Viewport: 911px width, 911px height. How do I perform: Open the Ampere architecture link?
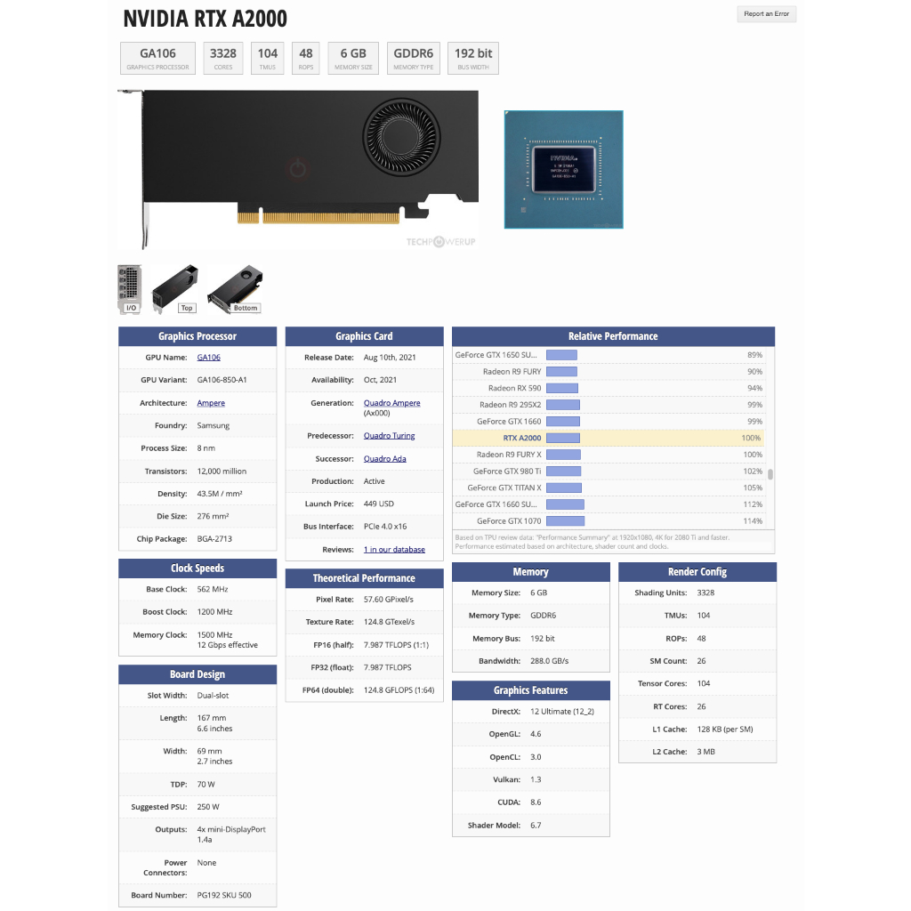pyautogui.click(x=211, y=404)
